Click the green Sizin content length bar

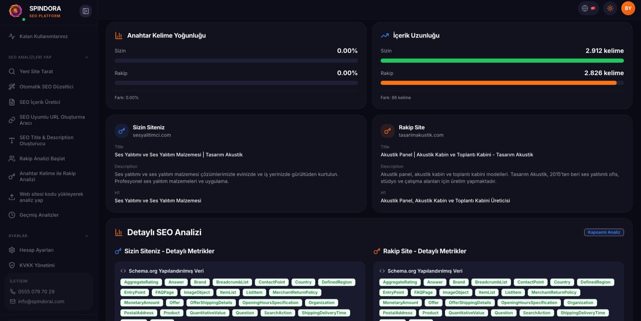coord(502,61)
